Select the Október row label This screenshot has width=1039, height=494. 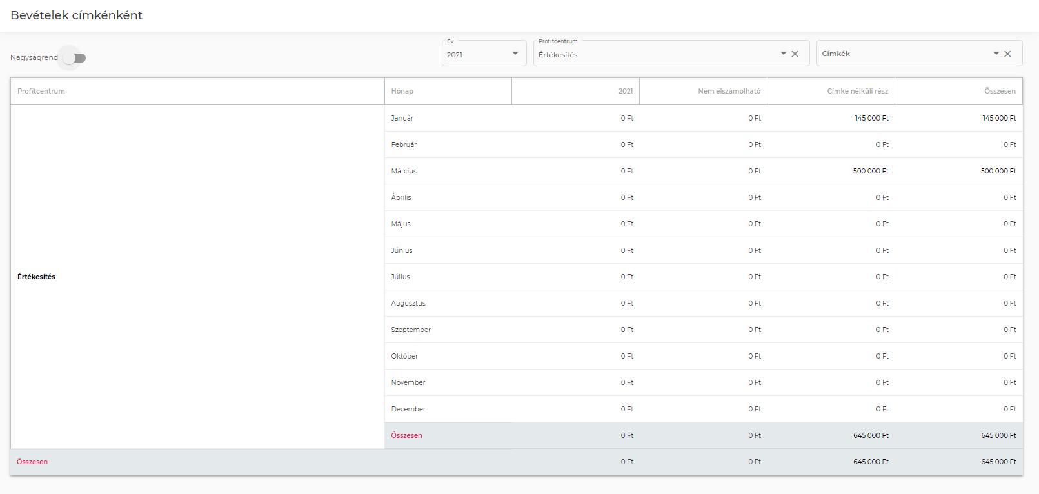point(404,357)
